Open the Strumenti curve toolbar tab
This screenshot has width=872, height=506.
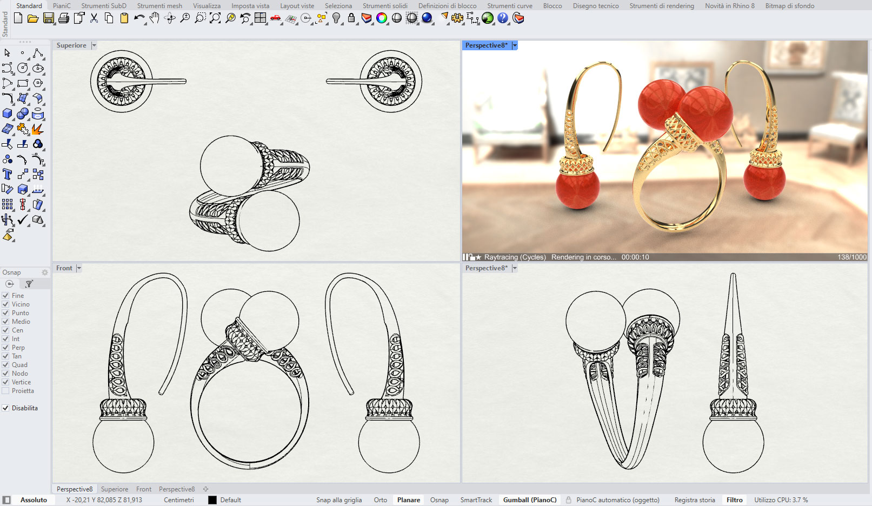510,6
